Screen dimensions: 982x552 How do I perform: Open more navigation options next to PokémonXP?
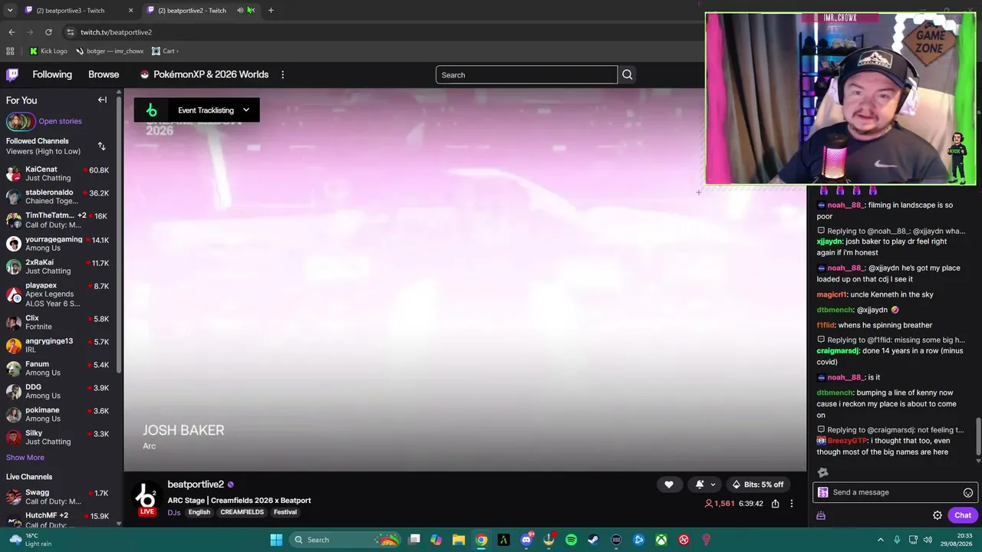pos(282,74)
